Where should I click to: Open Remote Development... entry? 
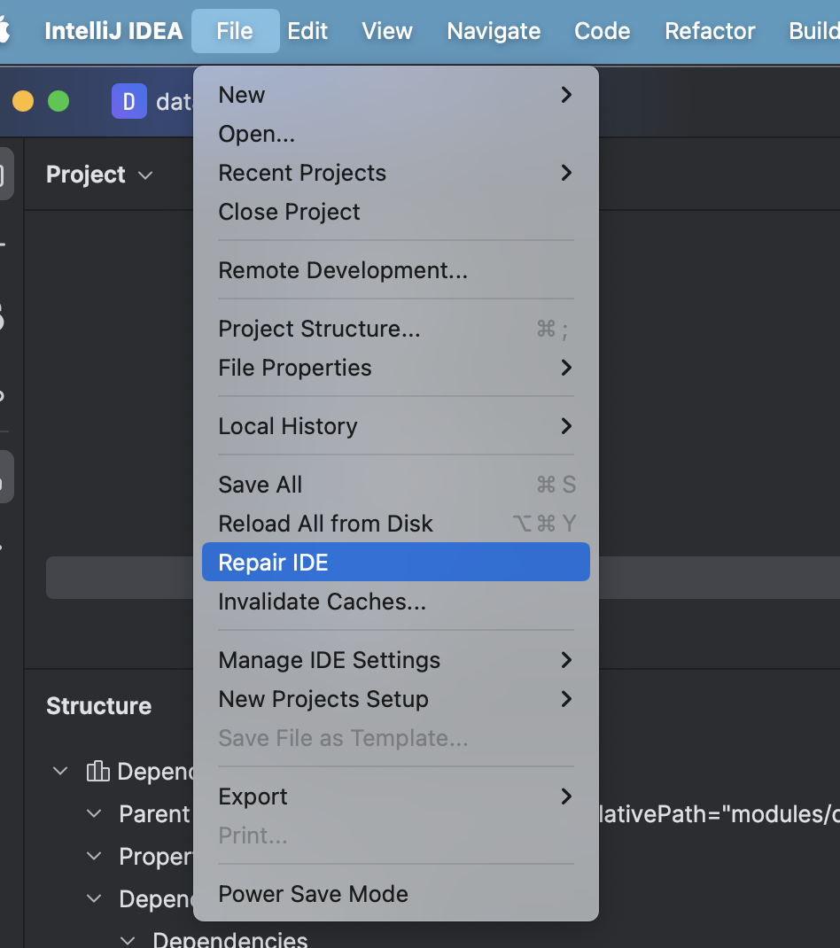click(x=342, y=270)
